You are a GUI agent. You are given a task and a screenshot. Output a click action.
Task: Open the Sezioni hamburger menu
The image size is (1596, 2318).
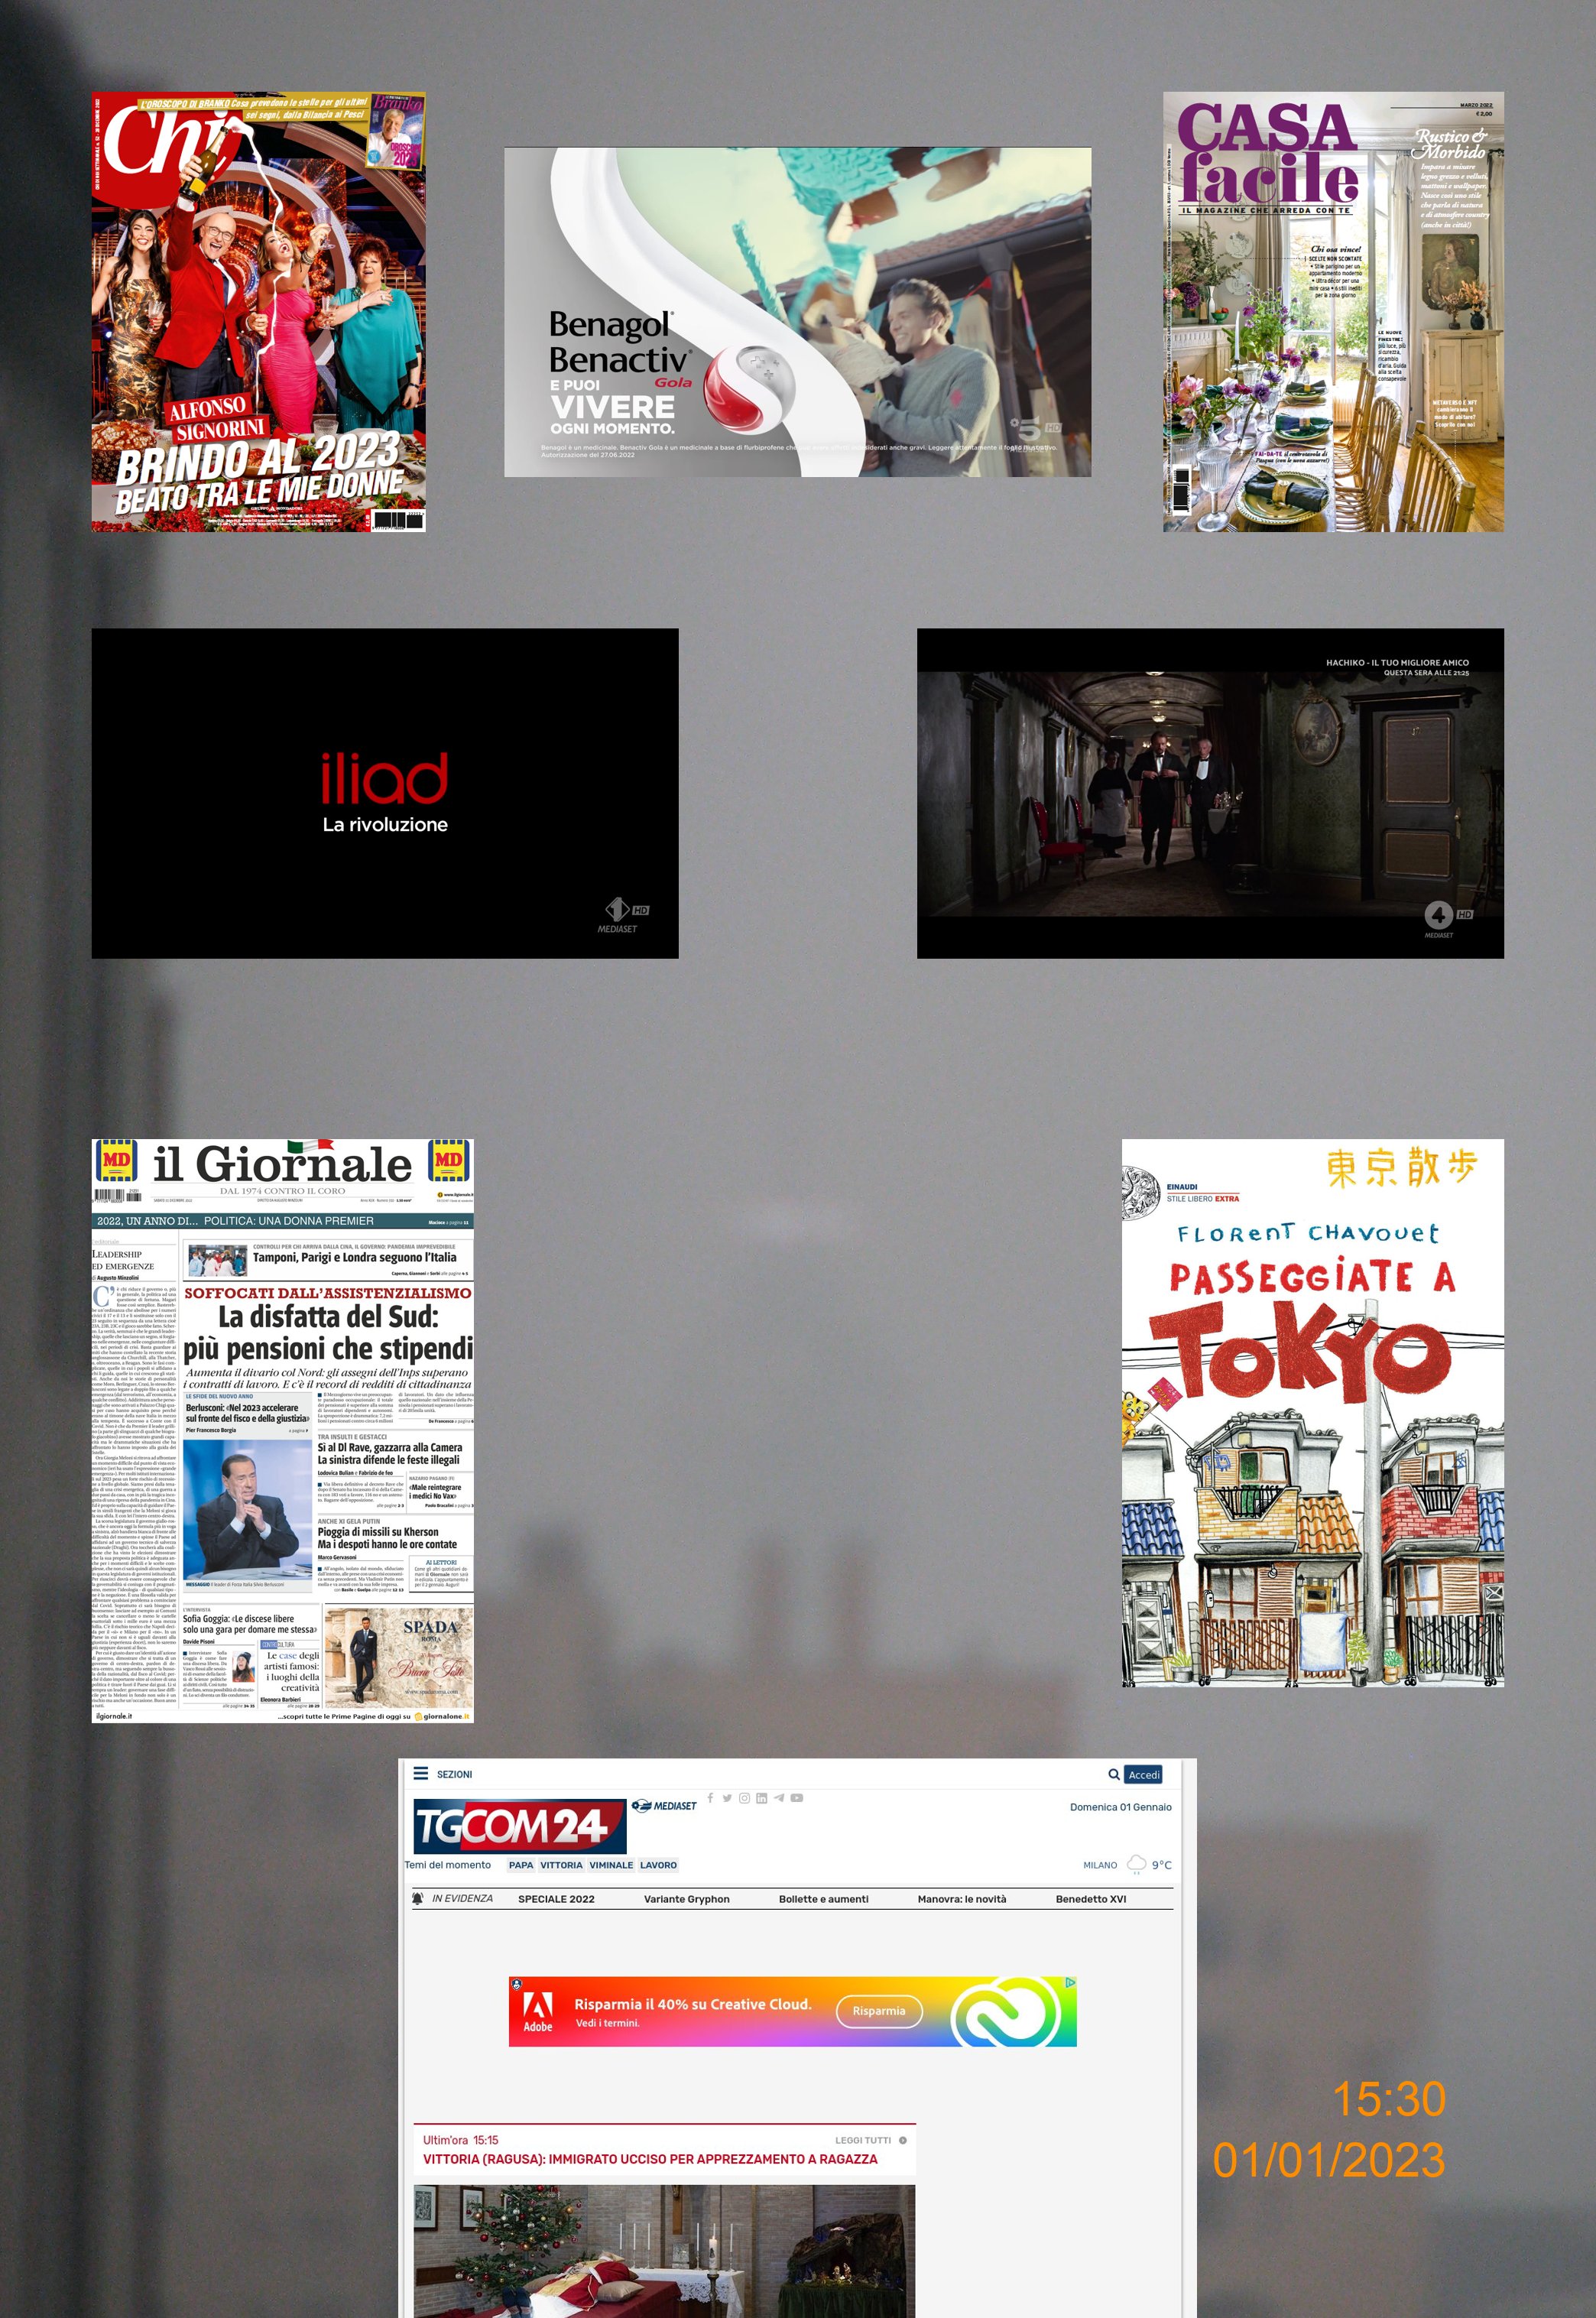tap(421, 1773)
